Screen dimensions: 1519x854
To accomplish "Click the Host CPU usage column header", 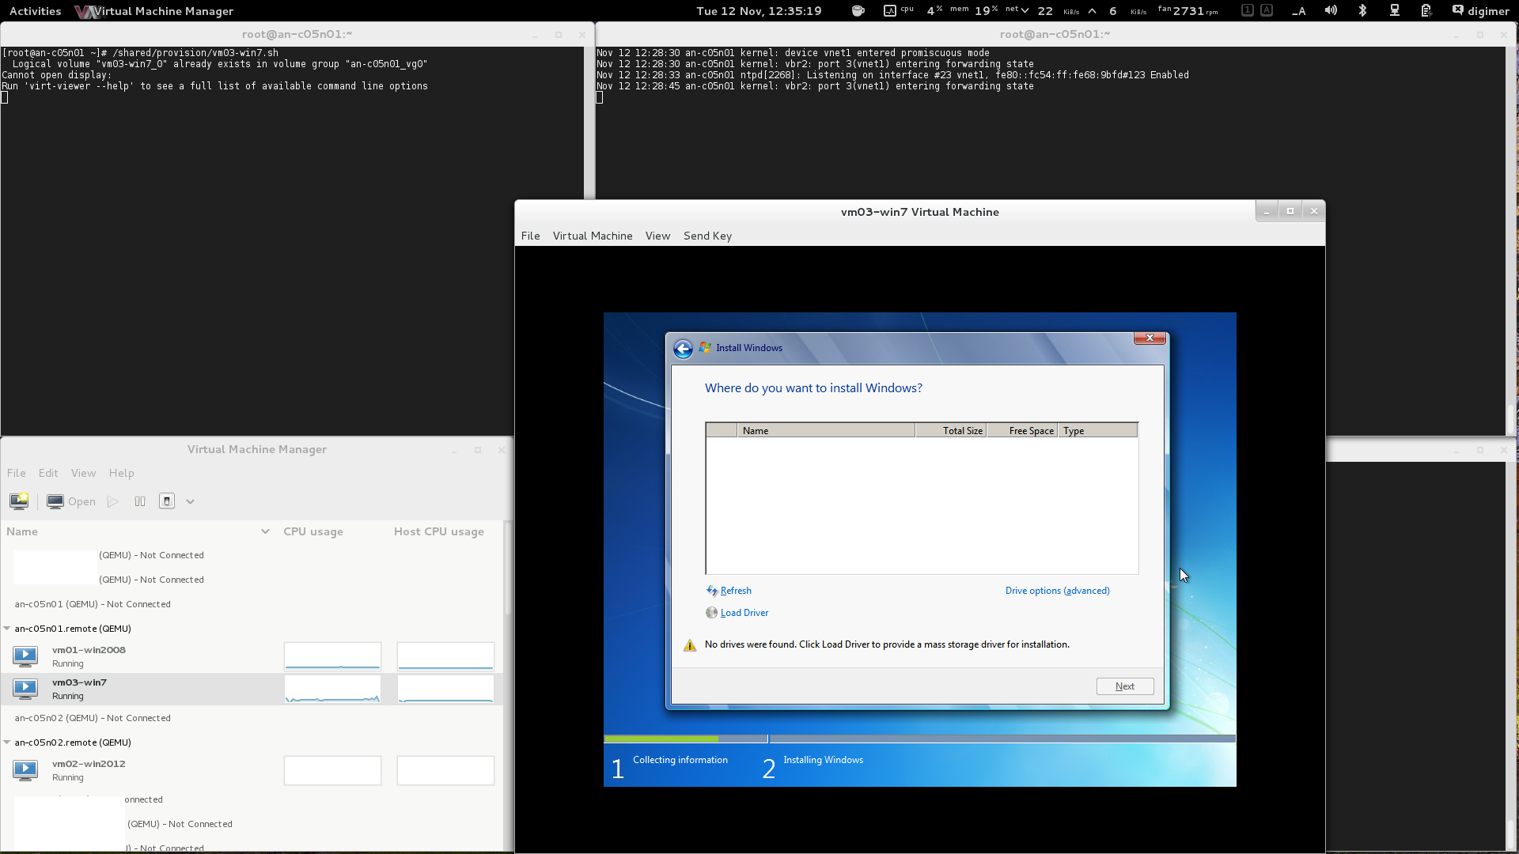I will tap(439, 531).
